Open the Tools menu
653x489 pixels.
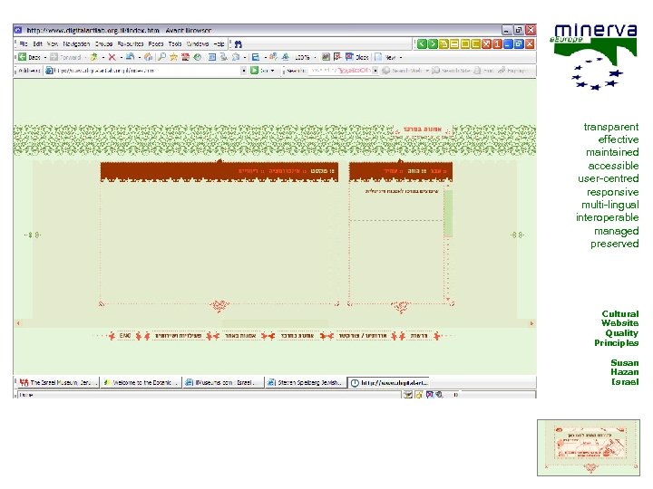click(175, 43)
